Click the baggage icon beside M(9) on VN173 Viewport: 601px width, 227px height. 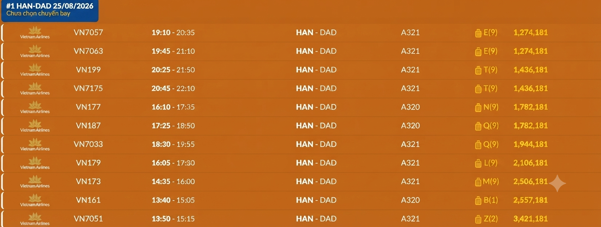(478, 182)
